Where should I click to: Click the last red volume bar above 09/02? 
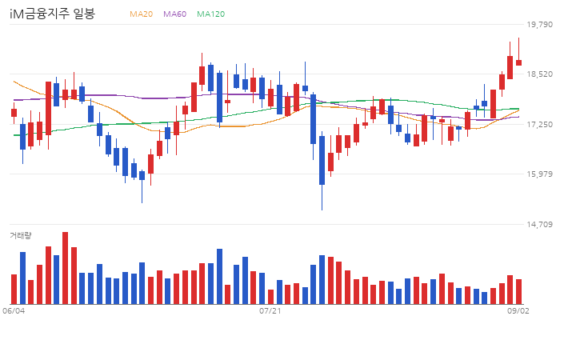click(x=518, y=291)
